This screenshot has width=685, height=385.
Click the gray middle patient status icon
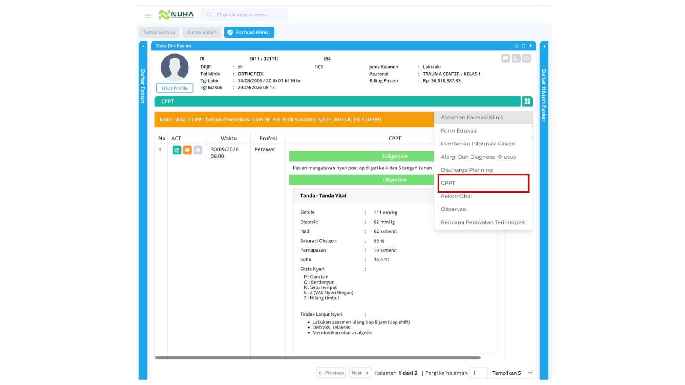tap(516, 59)
